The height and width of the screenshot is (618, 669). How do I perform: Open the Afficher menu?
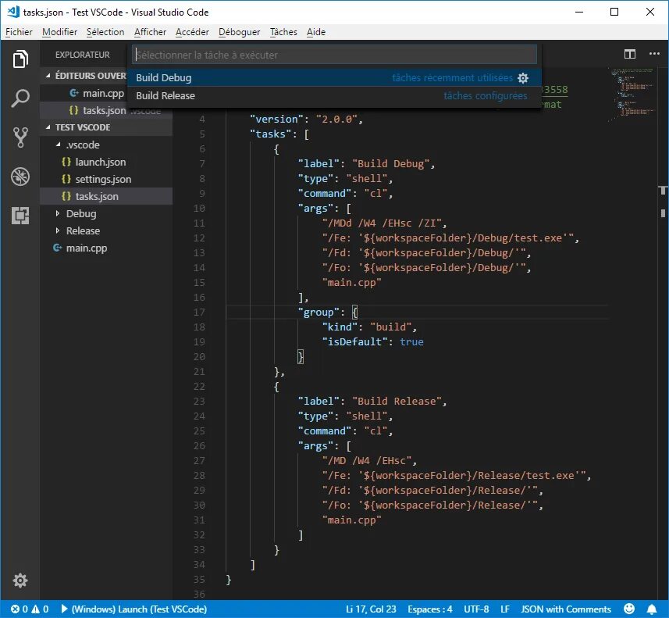click(150, 32)
